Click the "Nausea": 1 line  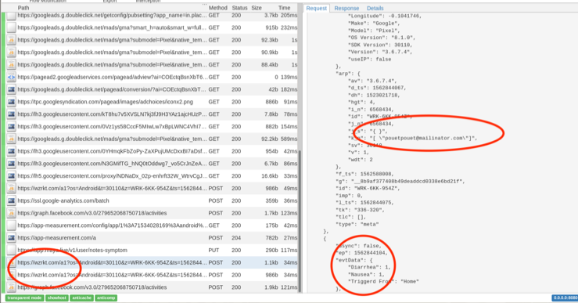click(x=366, y=275)
